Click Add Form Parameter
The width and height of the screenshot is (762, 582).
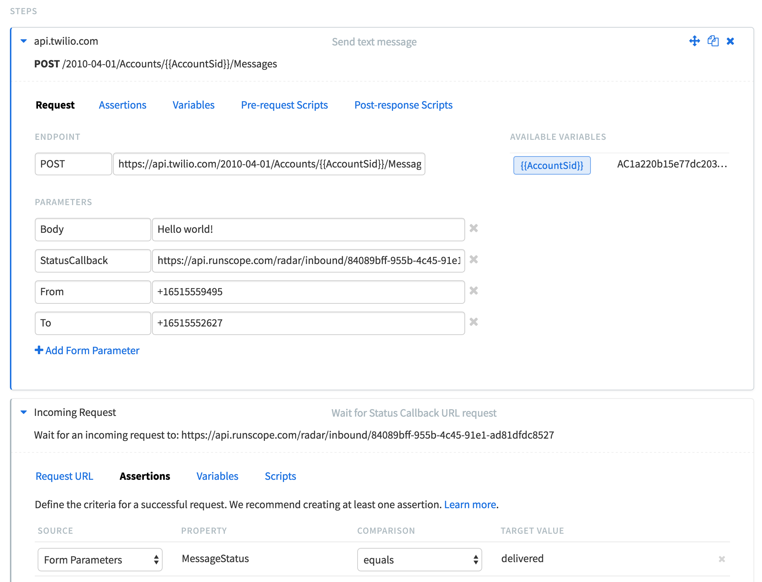point(87,351)
